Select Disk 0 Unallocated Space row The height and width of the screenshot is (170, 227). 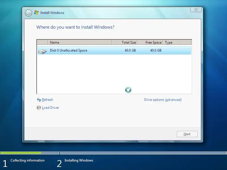click(x=114, y=50)
